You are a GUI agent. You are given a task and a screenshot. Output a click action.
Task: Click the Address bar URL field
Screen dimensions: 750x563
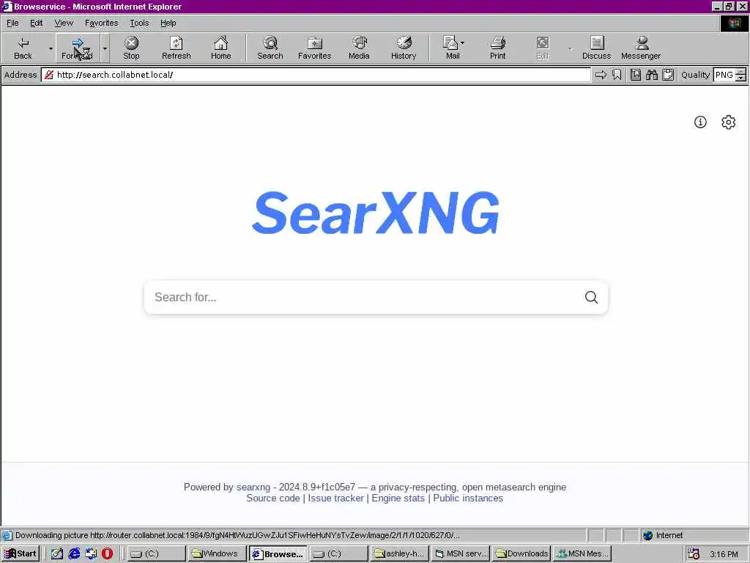(316, 75)
